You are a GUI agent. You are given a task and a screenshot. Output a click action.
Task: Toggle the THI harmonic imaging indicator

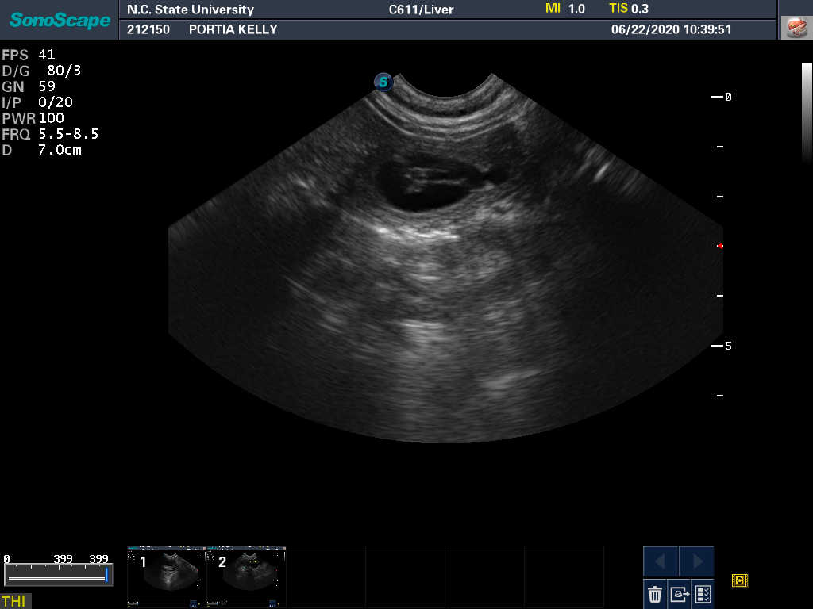(x=13, y=601)
